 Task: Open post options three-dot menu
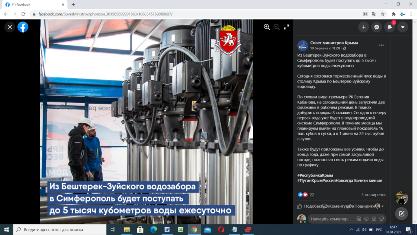coord(381,45)
